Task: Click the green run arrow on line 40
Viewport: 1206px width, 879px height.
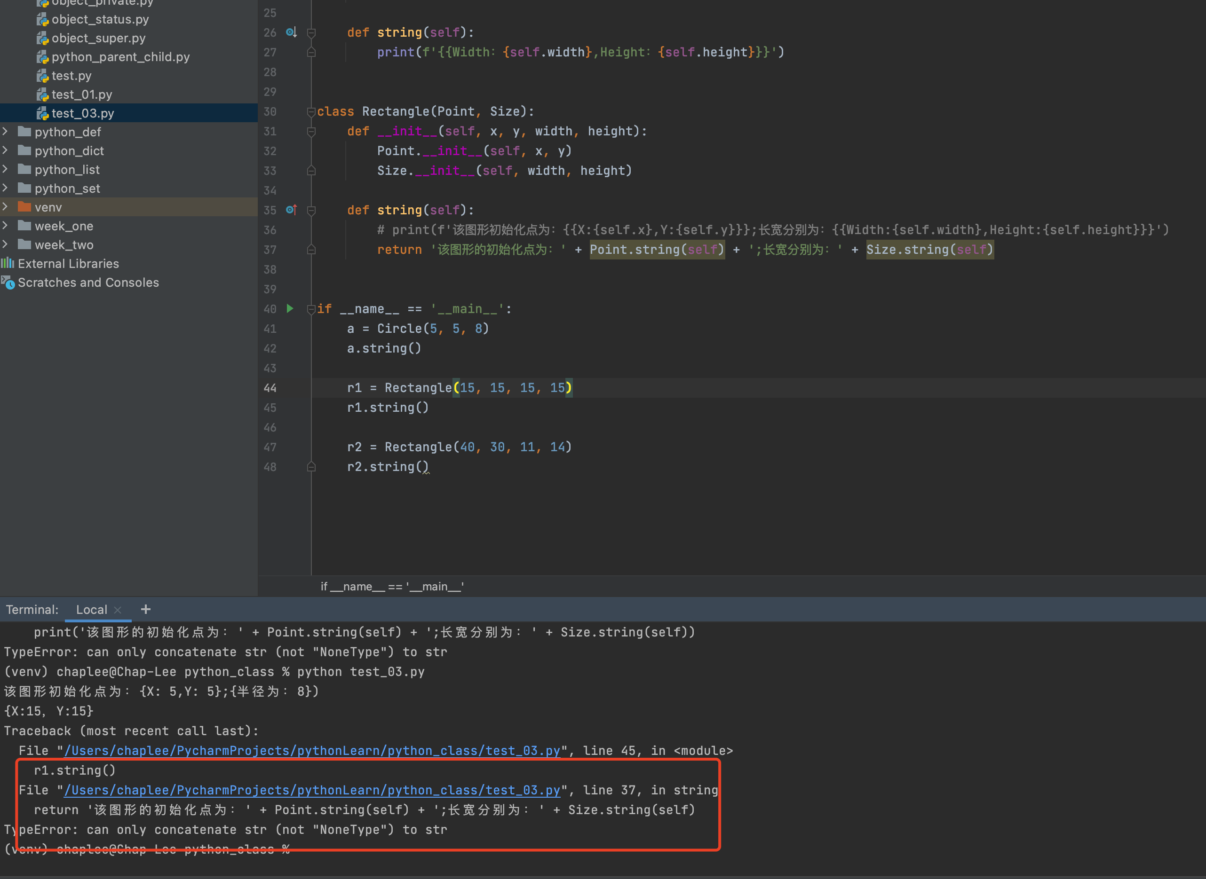Action: pyautogui.click(x=290, y=309)
